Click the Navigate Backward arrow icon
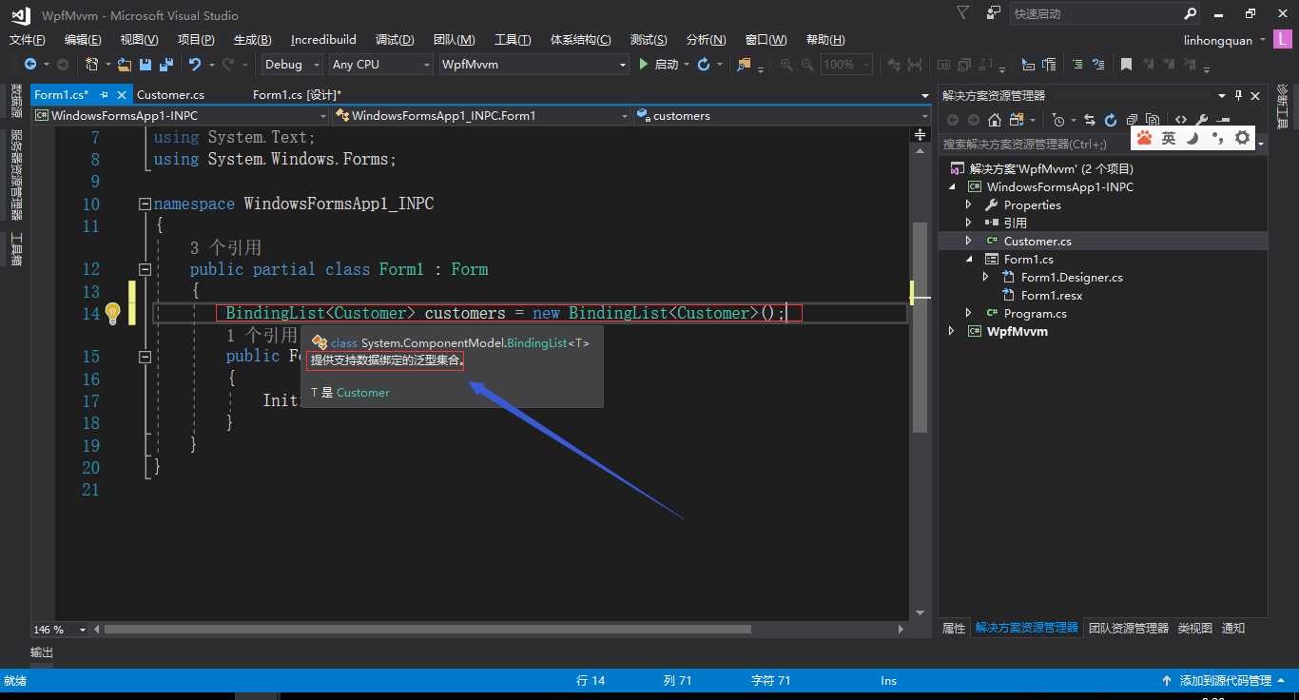 click(30, 65)
